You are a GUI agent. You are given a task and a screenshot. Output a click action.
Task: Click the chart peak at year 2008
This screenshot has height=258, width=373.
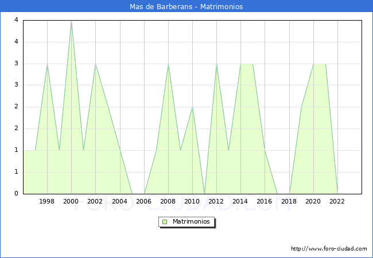[x=168, y=64]
